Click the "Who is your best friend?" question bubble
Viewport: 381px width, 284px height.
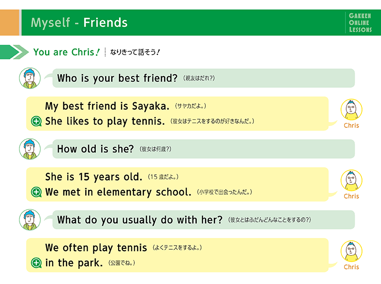point(203,78)
